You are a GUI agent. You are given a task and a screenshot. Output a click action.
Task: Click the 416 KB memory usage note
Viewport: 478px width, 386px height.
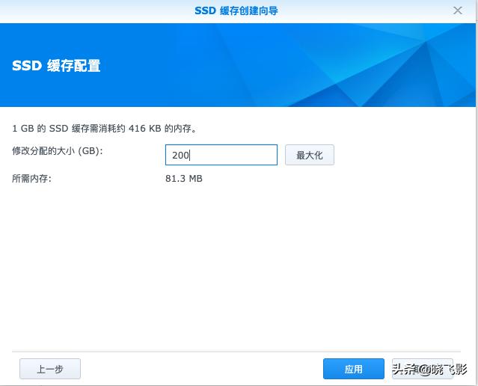[105, 129]
